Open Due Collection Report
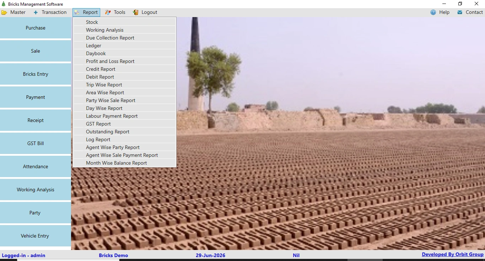This screenshot has height=261, width=485. point(124,38)
